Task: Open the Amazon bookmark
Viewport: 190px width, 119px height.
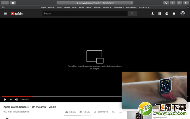Action: click(51, 7)
